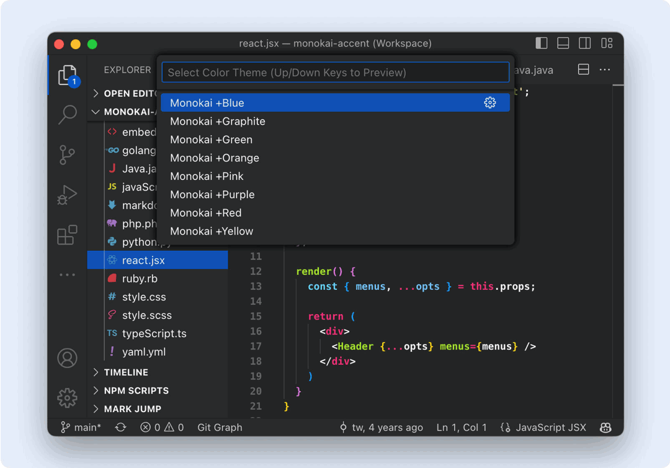
Task: Expand the NPM Scripts section
Action: point(158,390)
